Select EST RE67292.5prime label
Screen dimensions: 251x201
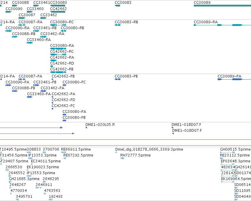[x=78, y=155]
